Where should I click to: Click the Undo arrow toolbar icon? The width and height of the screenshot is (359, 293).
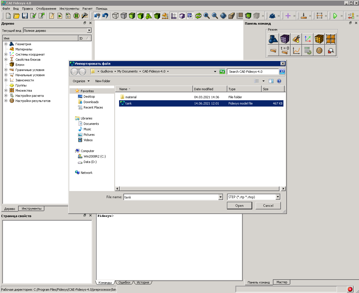pos(106,16)
